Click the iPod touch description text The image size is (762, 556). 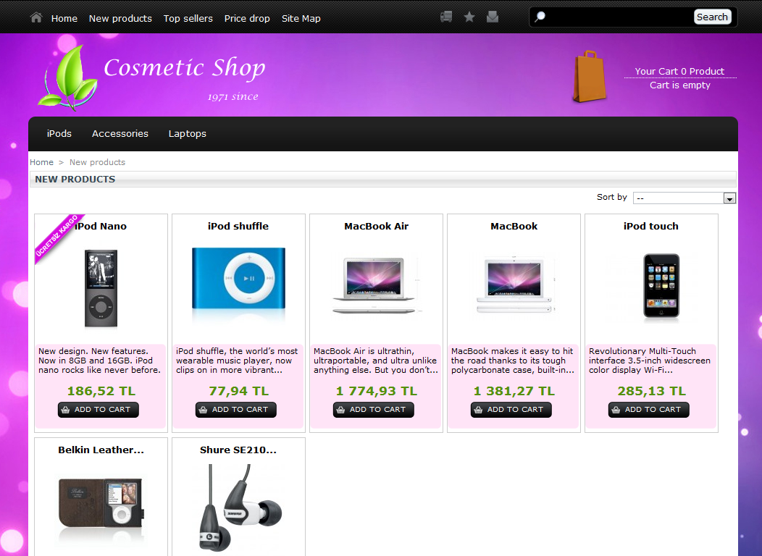(649, 361)
